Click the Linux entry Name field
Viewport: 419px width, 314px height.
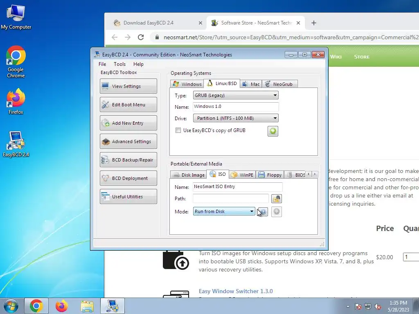(x=236, y=107)
